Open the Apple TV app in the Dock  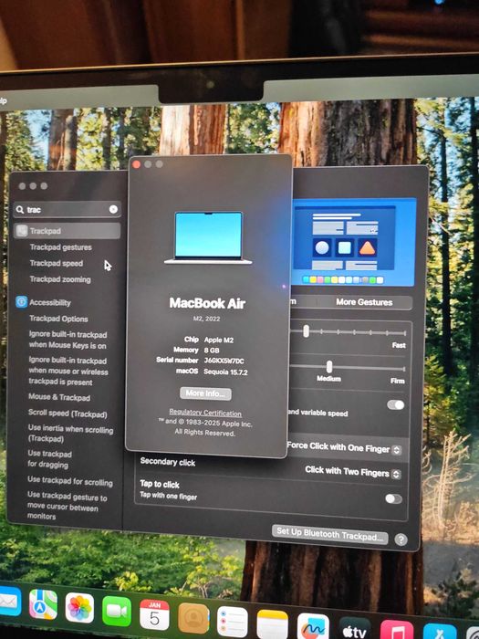(x=354, y=629)
